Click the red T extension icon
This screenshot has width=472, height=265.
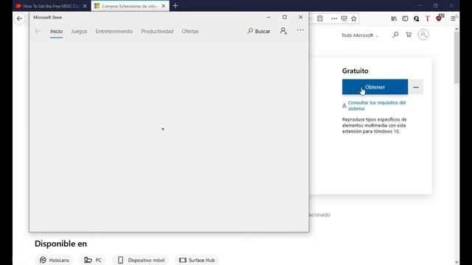pos(428,18)
